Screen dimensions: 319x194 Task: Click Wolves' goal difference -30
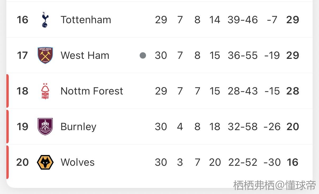(x=272, y=162)
